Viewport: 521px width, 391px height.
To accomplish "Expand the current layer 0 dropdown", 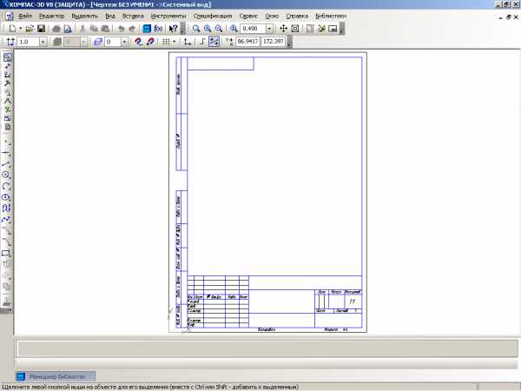I will click(124, 42).
